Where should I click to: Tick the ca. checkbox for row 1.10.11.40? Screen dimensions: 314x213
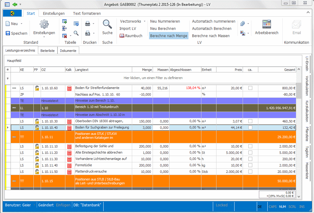click(x=250, y=165)
